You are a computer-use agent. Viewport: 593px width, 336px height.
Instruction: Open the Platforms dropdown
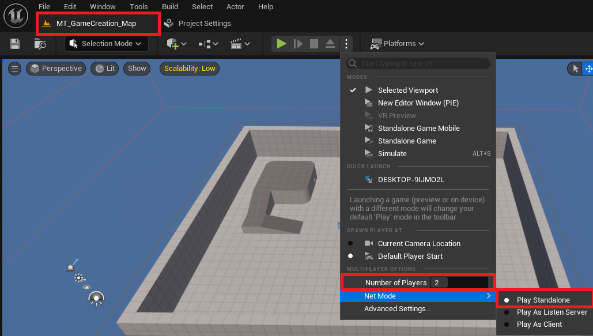click(397, 44)
